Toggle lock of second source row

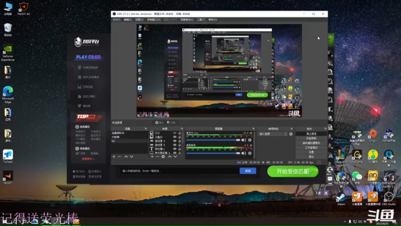[179, 137]
